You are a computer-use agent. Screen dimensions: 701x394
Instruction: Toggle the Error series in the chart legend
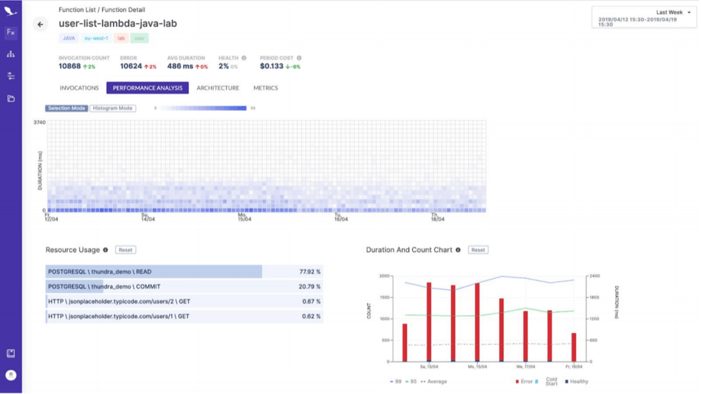[526, 381]
